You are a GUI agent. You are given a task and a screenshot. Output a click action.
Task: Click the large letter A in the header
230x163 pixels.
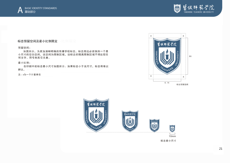[x=20, y=10]
